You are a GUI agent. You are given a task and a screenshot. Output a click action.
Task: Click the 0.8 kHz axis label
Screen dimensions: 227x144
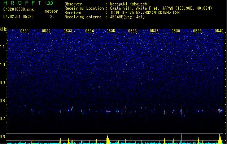click(x=3, y=101)
